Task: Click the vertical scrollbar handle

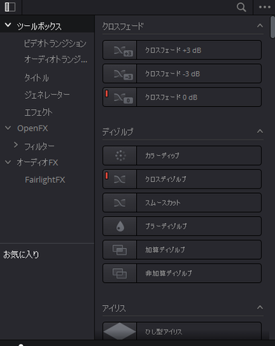Action: 273,27
